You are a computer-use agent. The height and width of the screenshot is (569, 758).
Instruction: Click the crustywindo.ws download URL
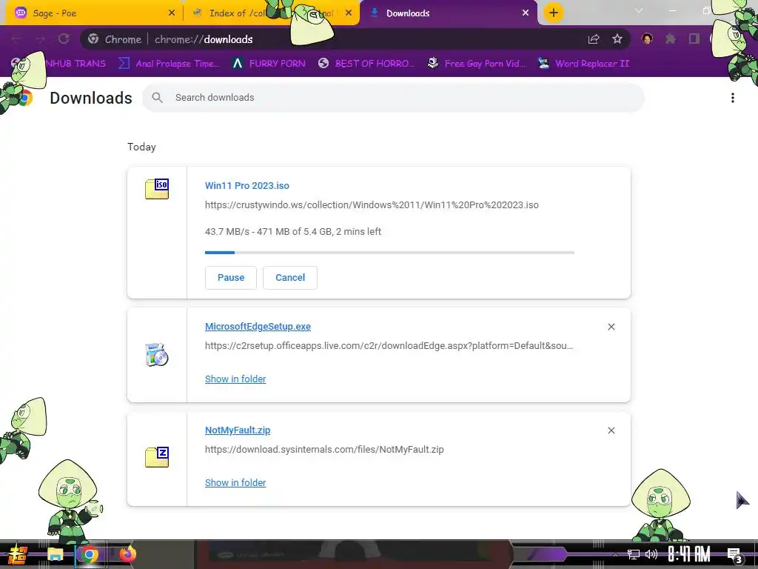pyautogui.click(x=372, y=205)
